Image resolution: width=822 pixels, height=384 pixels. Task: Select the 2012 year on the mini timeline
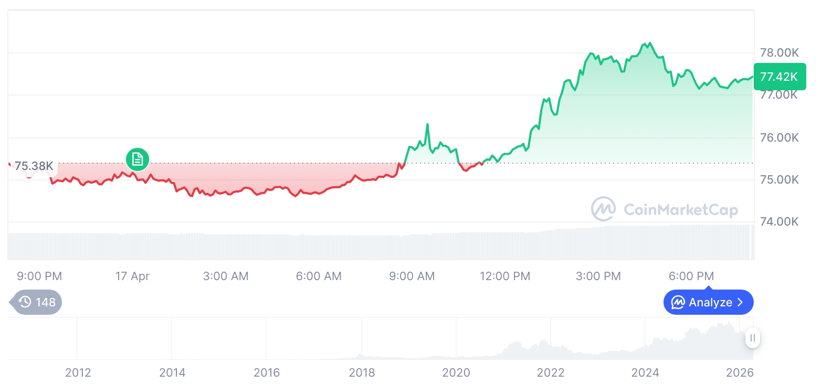coord(78,372)
